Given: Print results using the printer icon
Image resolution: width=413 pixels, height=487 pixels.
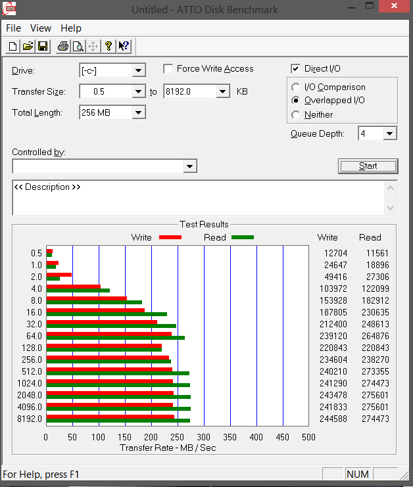Looking at the screenshot, I should 63,47.
